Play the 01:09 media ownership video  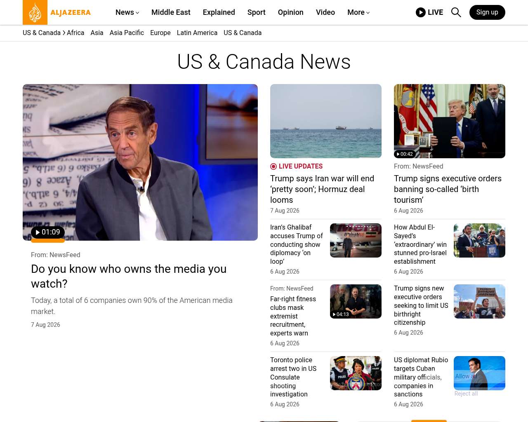click(48, 232)
